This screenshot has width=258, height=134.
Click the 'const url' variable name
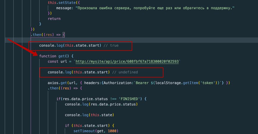[x=64, y=62]
